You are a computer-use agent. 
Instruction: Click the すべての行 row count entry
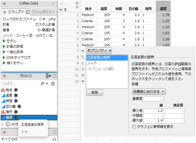(29, 139)
